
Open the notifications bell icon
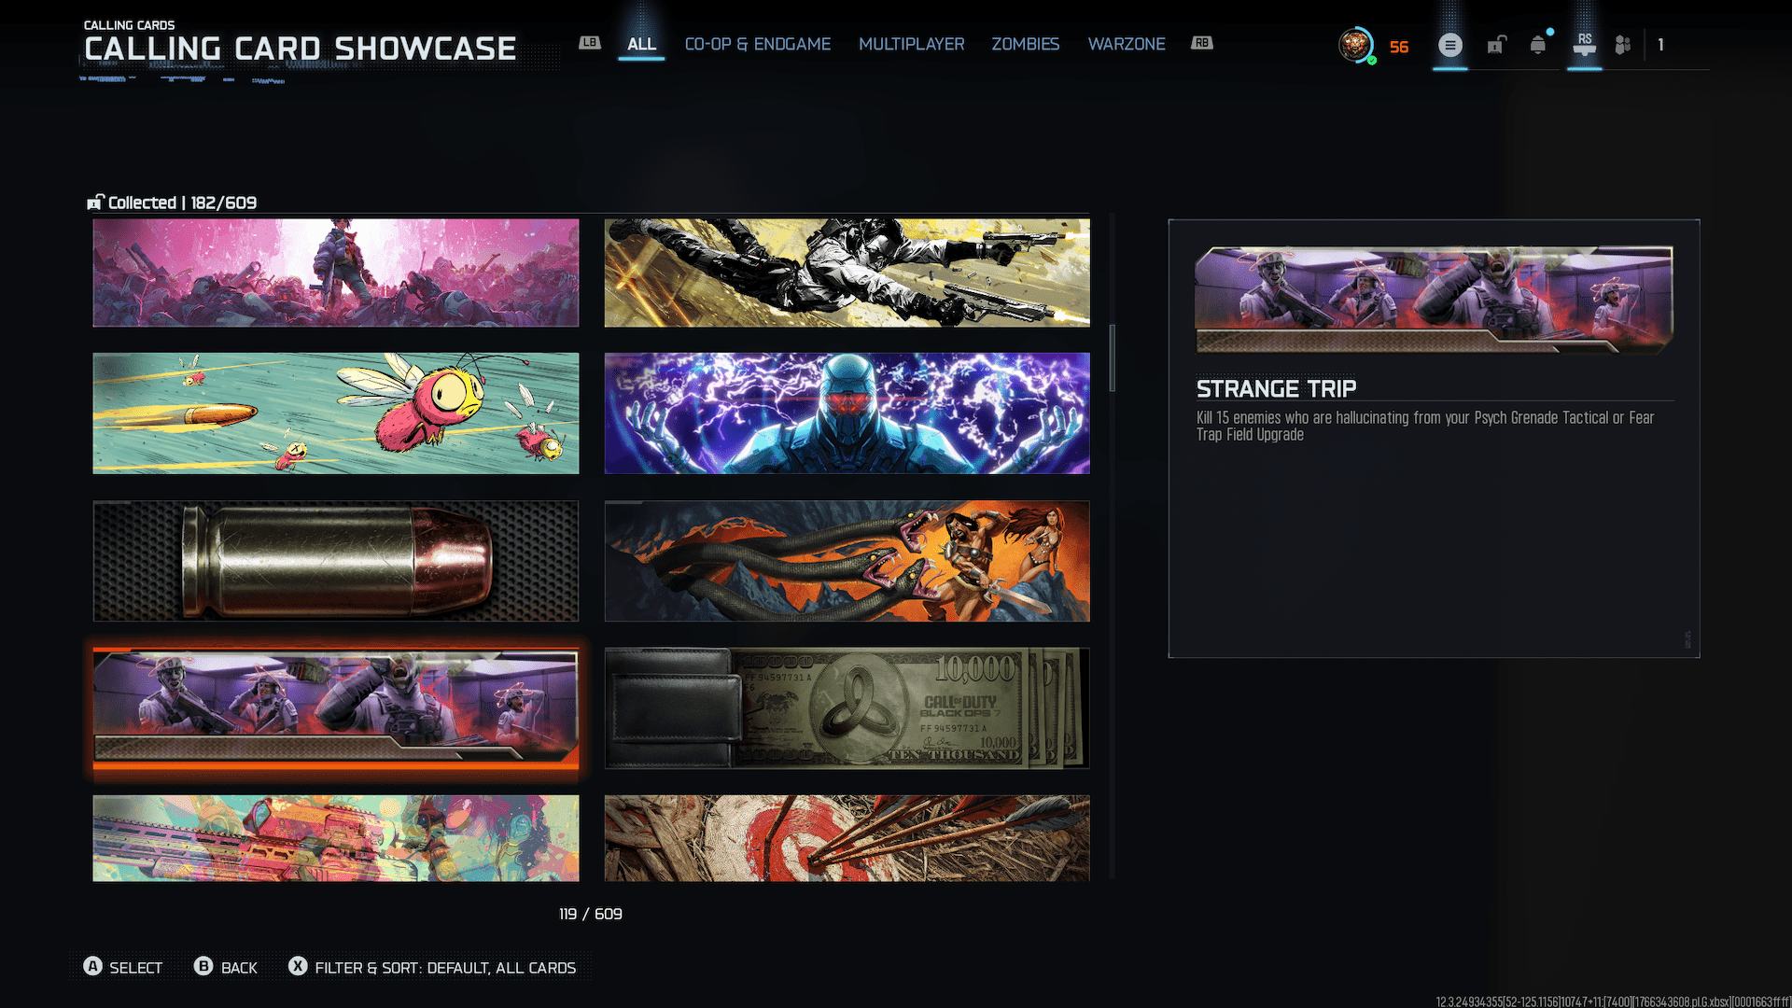click(1537, 45)
